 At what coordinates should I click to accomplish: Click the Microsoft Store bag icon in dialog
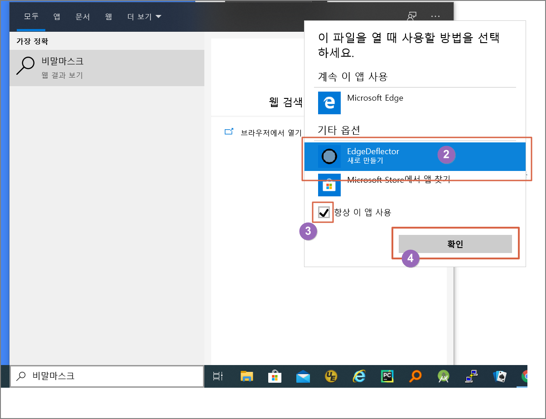[329, 185]
